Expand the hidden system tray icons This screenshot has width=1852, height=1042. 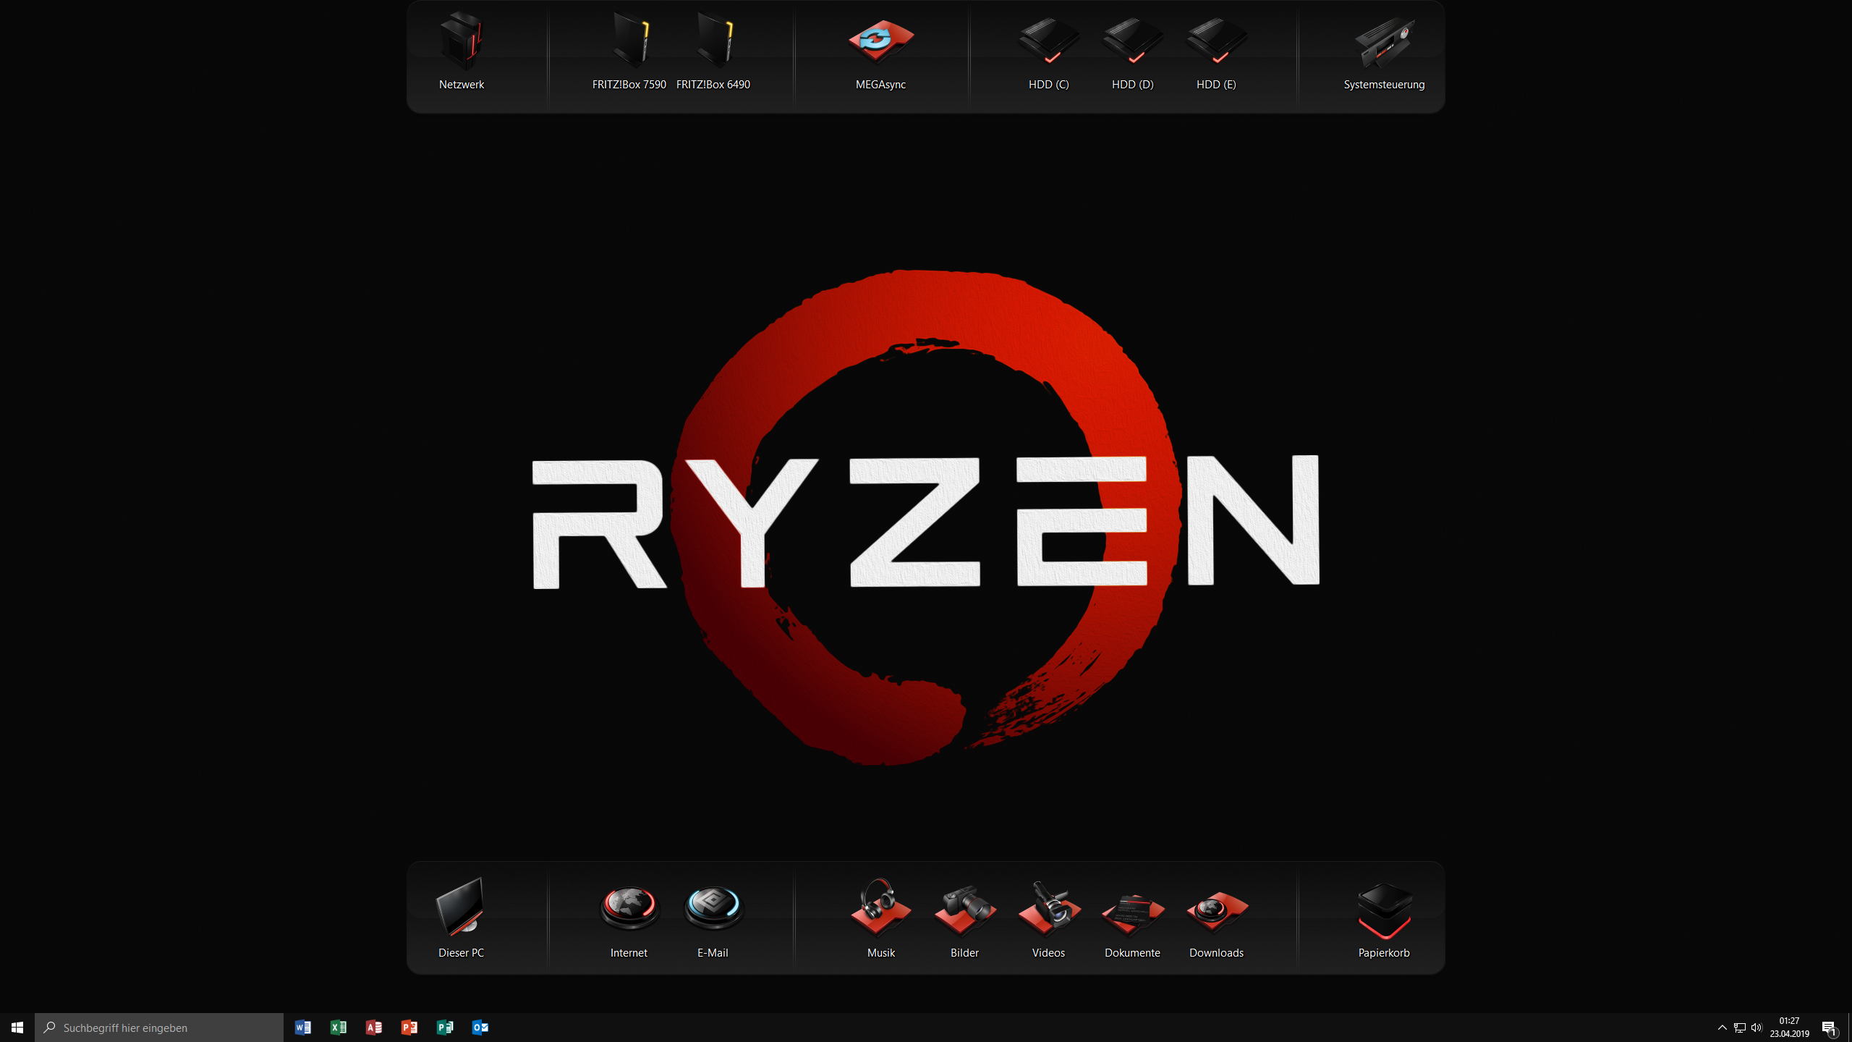(1722, 1028)
